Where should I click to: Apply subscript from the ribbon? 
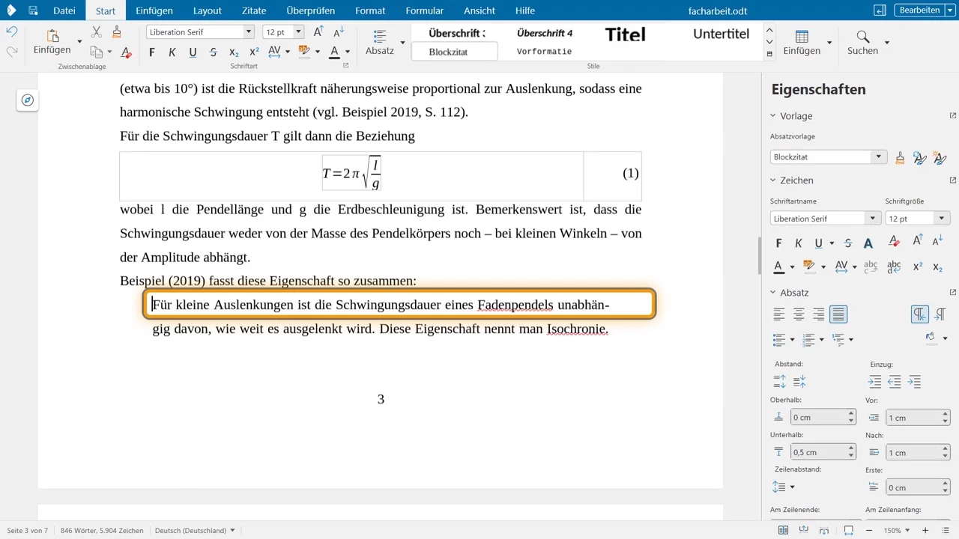point(234,52)
